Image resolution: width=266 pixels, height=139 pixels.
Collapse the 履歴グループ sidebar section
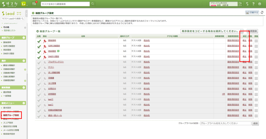coord(24,38)
